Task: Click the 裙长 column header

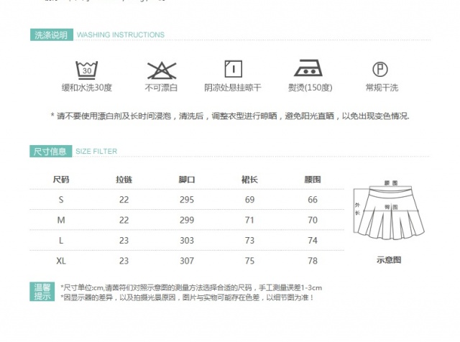Action: [249, 180]
